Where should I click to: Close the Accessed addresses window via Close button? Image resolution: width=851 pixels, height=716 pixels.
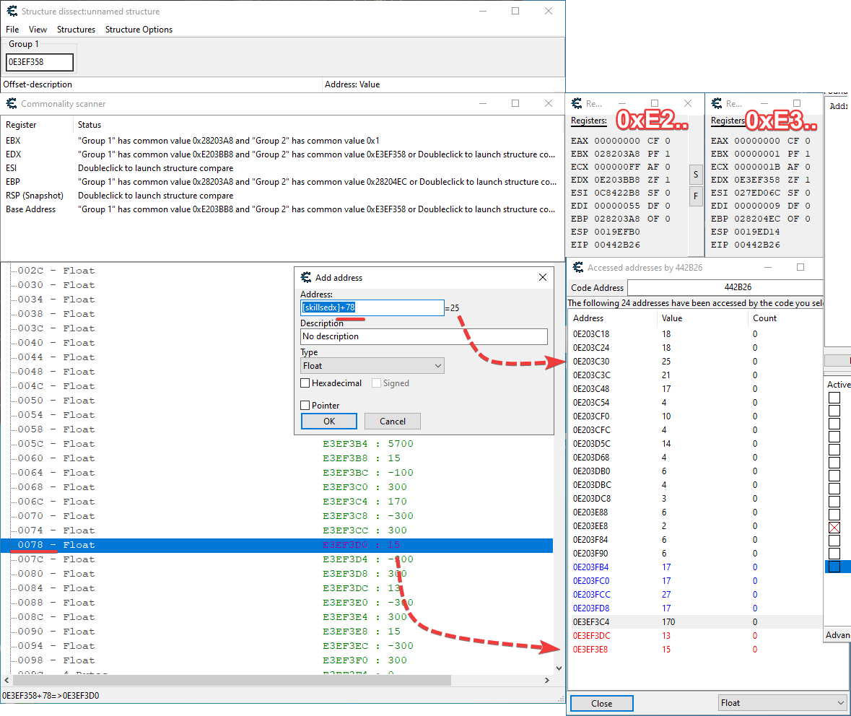coord(601,702)
